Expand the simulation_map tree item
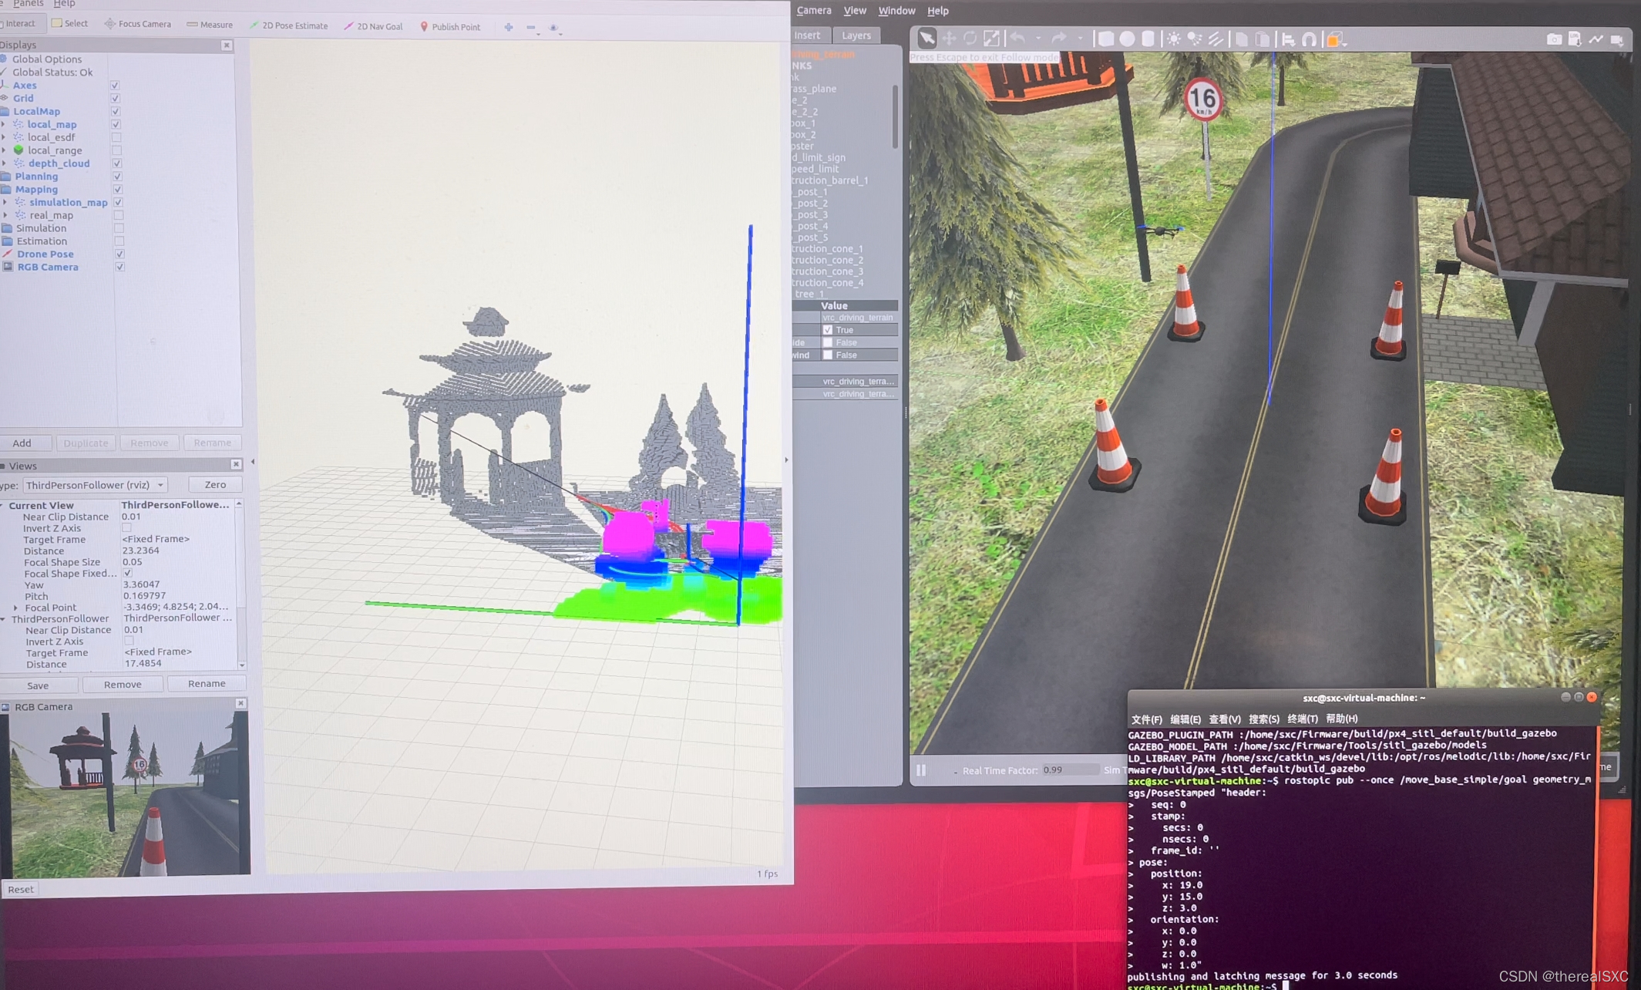This screenshot has height=990, width=1641. (5, 202)
